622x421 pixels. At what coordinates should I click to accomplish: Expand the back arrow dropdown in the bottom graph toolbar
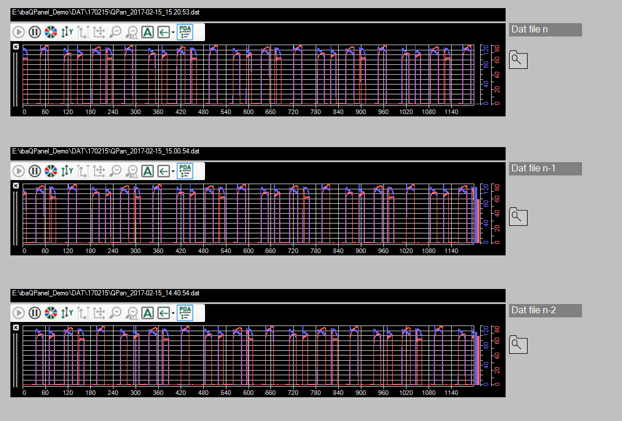173,313
